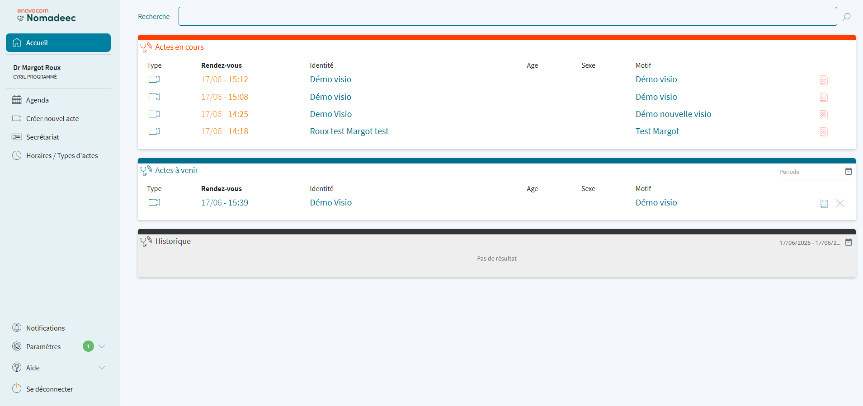
Task: Open patient Roux test Margot test
Action: (349, 131)
